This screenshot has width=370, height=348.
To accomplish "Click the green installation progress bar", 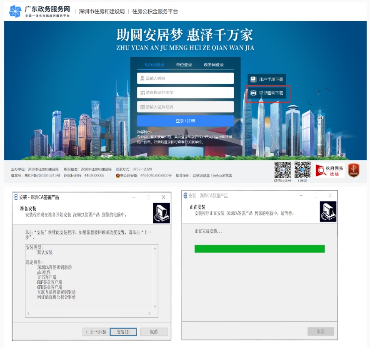I will 259,249.
